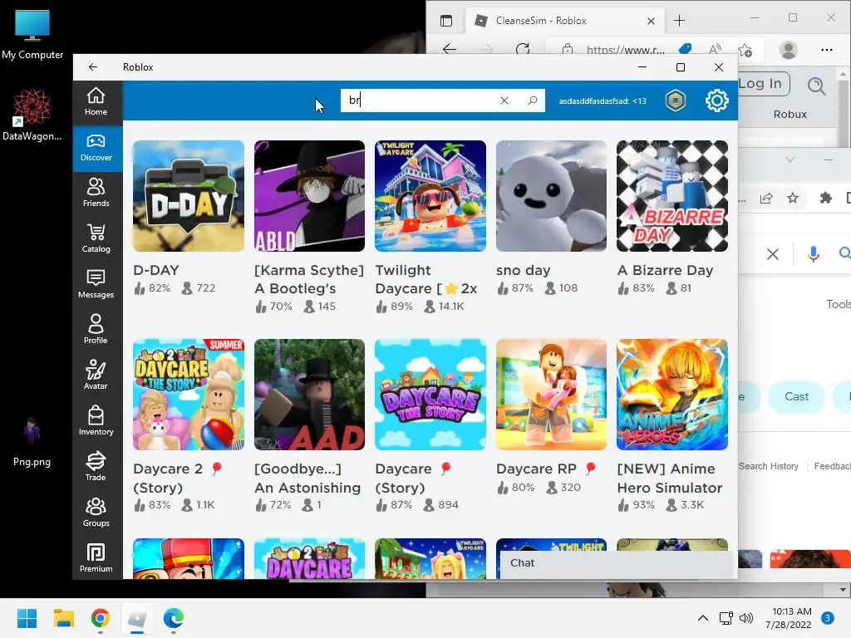
Task: Open the Edge profile avatar icon
Action: click(788, 49)
